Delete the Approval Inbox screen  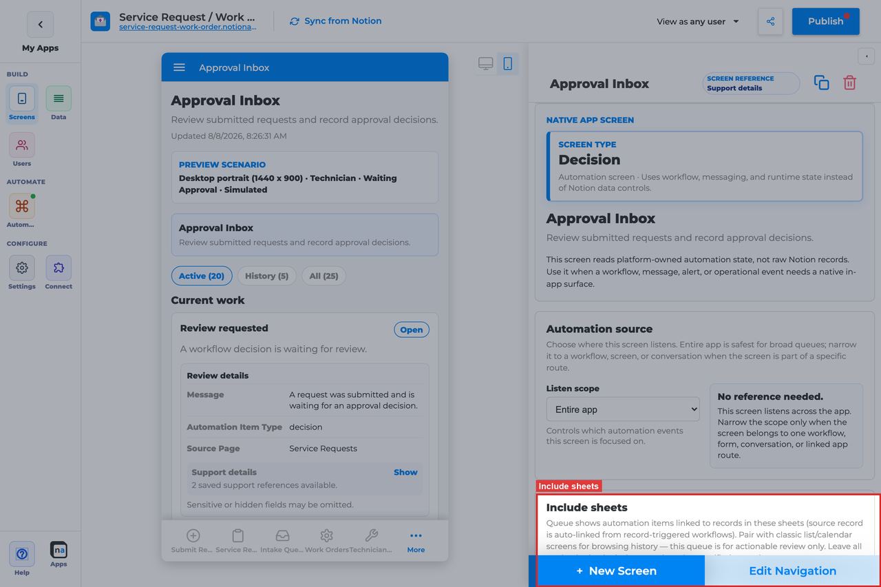point(850,83)
